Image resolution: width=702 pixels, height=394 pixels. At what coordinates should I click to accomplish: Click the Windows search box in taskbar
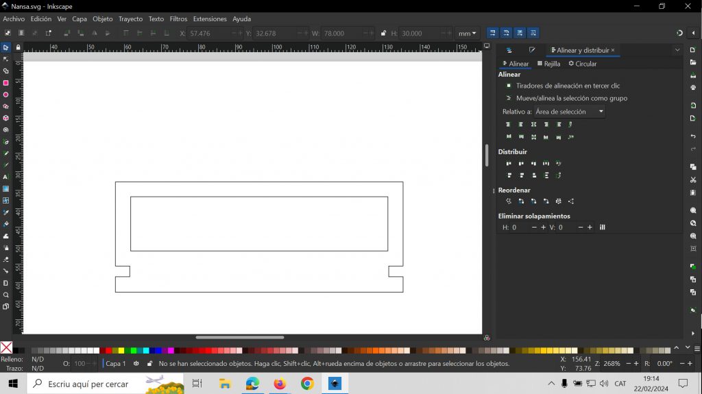point(88,384)
